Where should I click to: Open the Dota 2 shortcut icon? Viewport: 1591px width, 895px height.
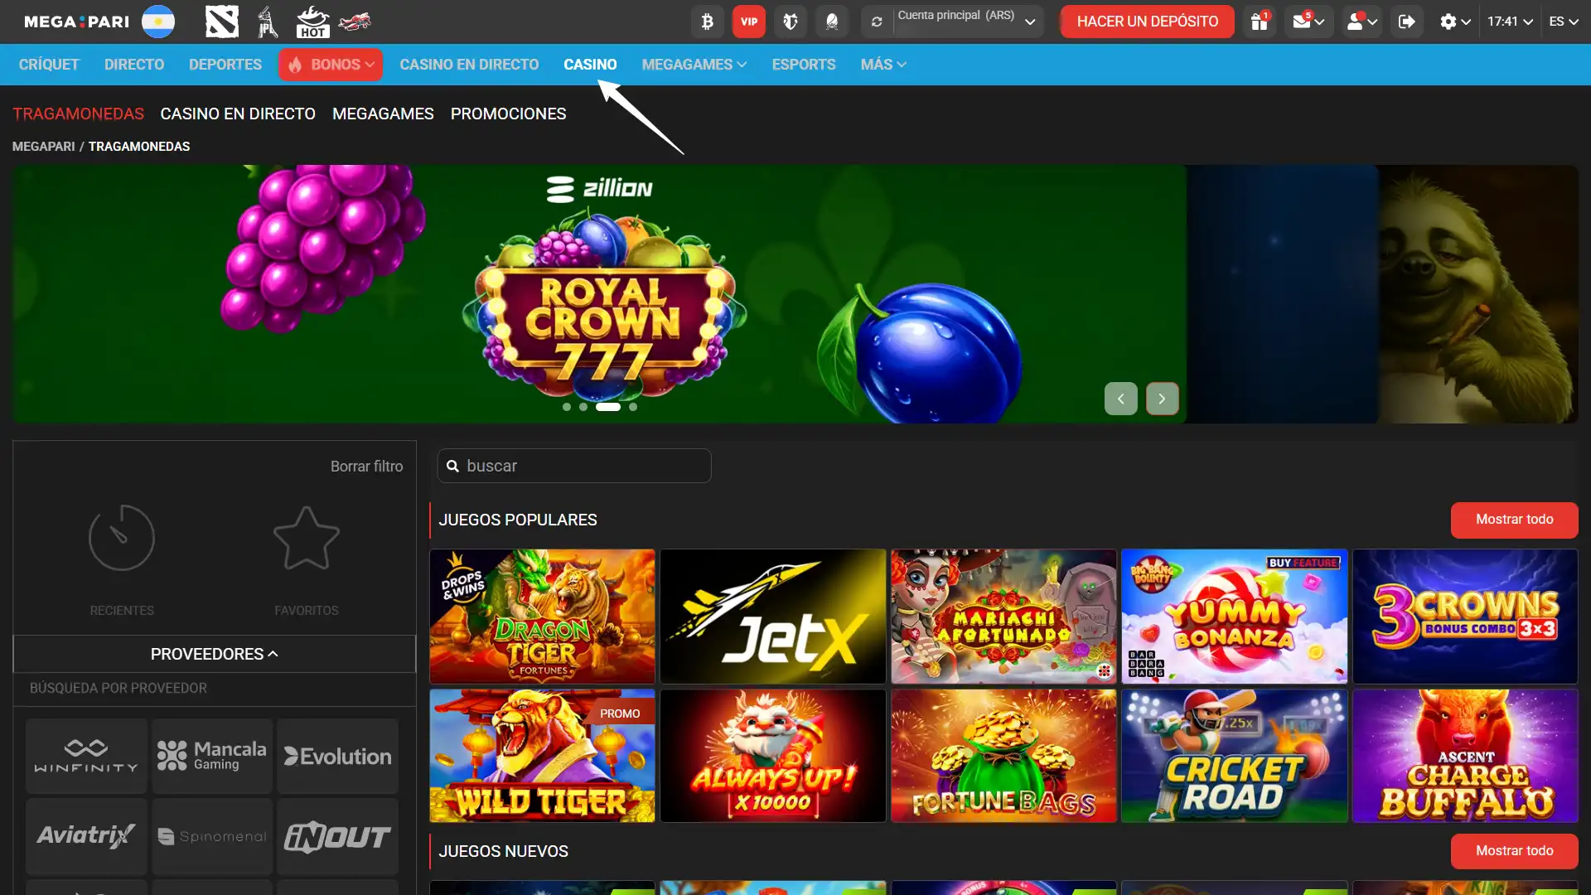point(222,22)
